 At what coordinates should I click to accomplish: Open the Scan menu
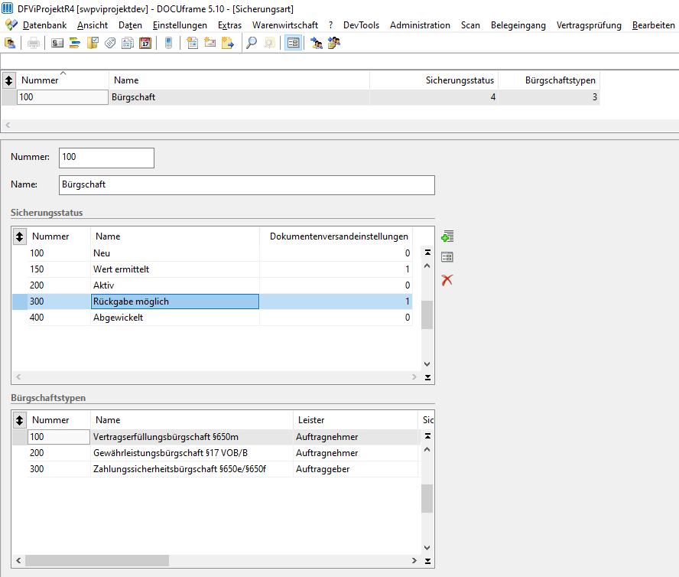click(x=470, y=25)
